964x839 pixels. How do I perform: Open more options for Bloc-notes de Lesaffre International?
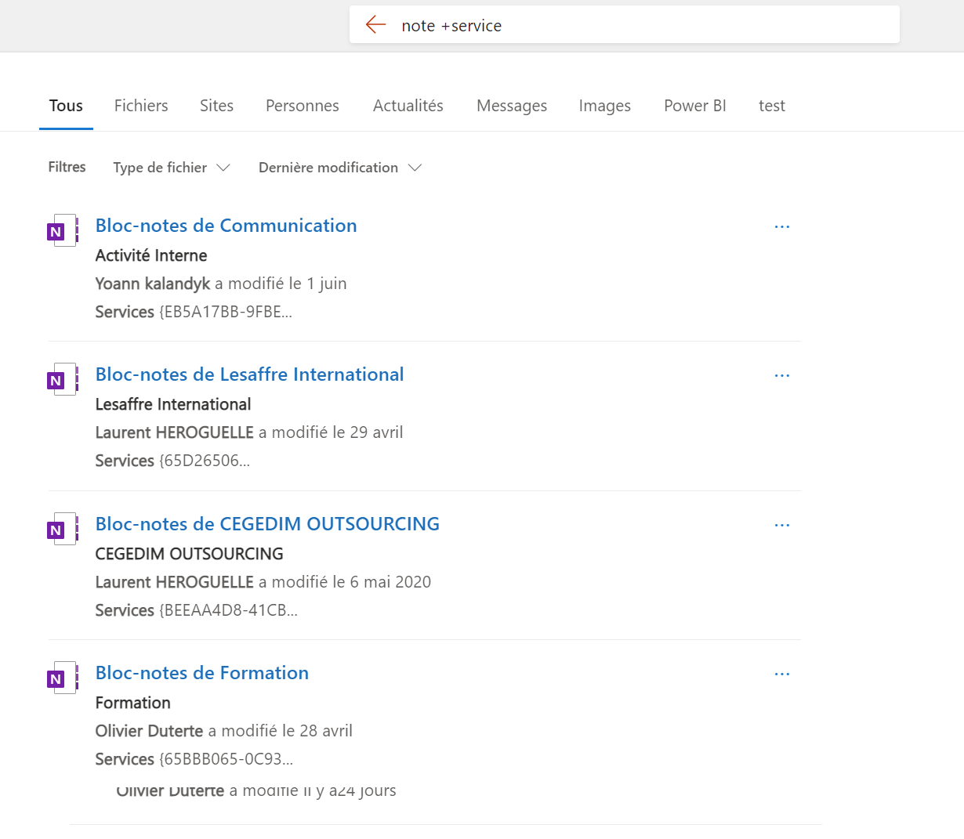(x=782, y=375)
